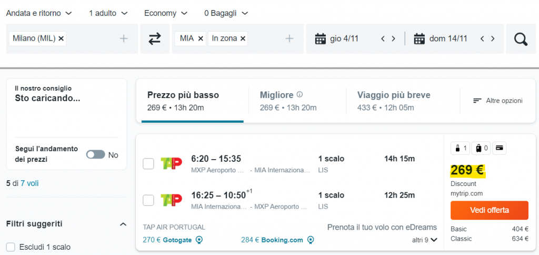The height and width of the screenshot is (255, 539).
Task: Switch to Viaggio più breve tab
Action: (394, 101)
